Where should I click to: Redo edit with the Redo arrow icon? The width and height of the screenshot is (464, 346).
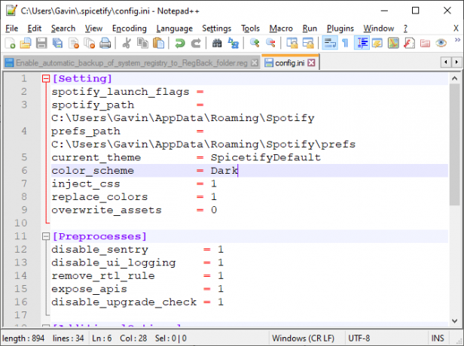tap(196, 43)
